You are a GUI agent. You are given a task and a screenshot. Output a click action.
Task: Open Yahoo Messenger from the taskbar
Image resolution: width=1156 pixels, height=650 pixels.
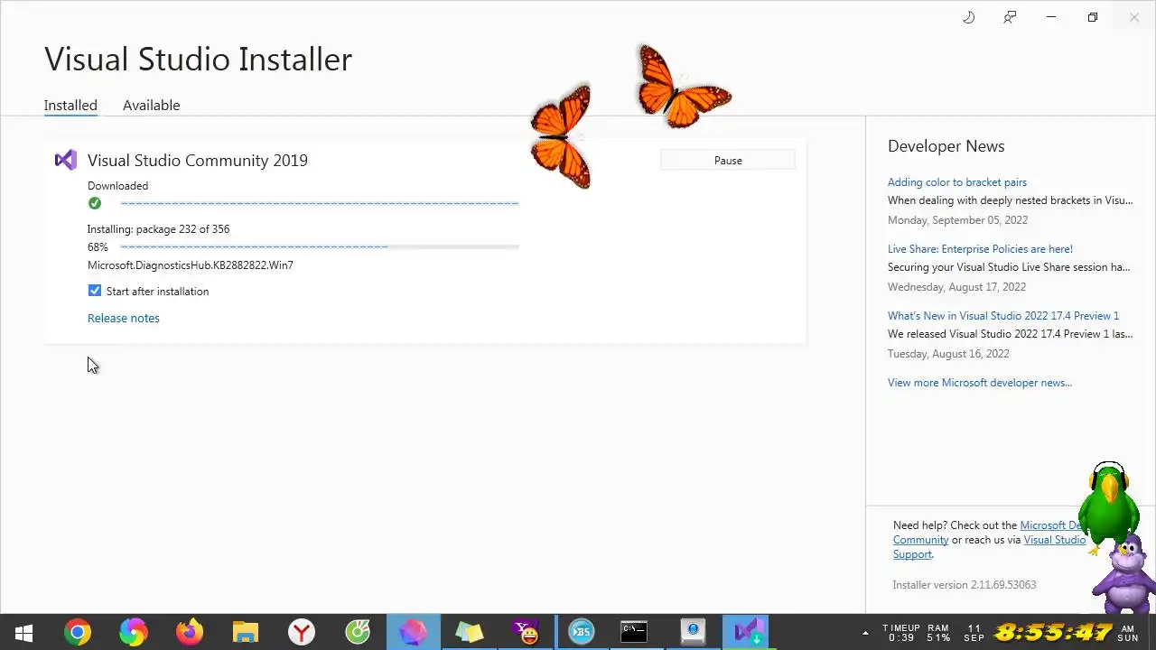tap(526, 632)
